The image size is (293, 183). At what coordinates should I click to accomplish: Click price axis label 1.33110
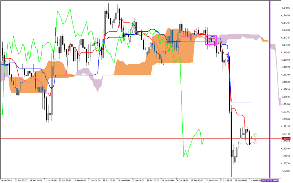pyautogui.click(x=286, y=134)
